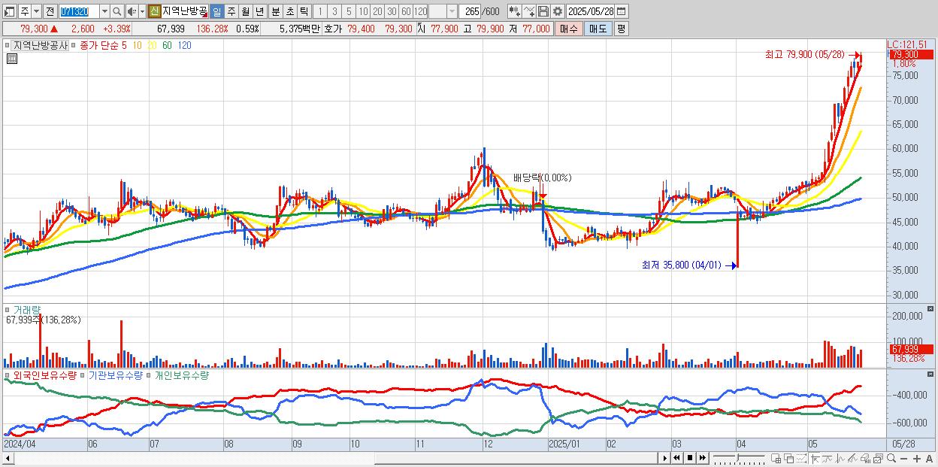This screenshot has width=938, height=467.
Task: Click the dotted chart-region icon in bottom toolbar
Action: pos(801,458)
